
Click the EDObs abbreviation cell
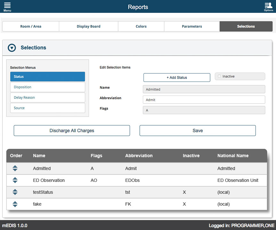(x=132, y=180)
